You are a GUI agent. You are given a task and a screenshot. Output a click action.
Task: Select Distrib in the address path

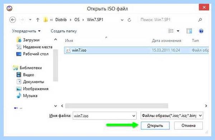point(61,20)
